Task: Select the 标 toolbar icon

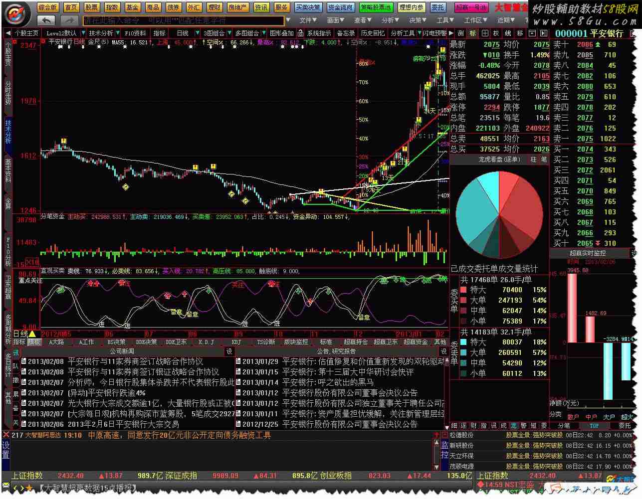Action: point(472,33)
